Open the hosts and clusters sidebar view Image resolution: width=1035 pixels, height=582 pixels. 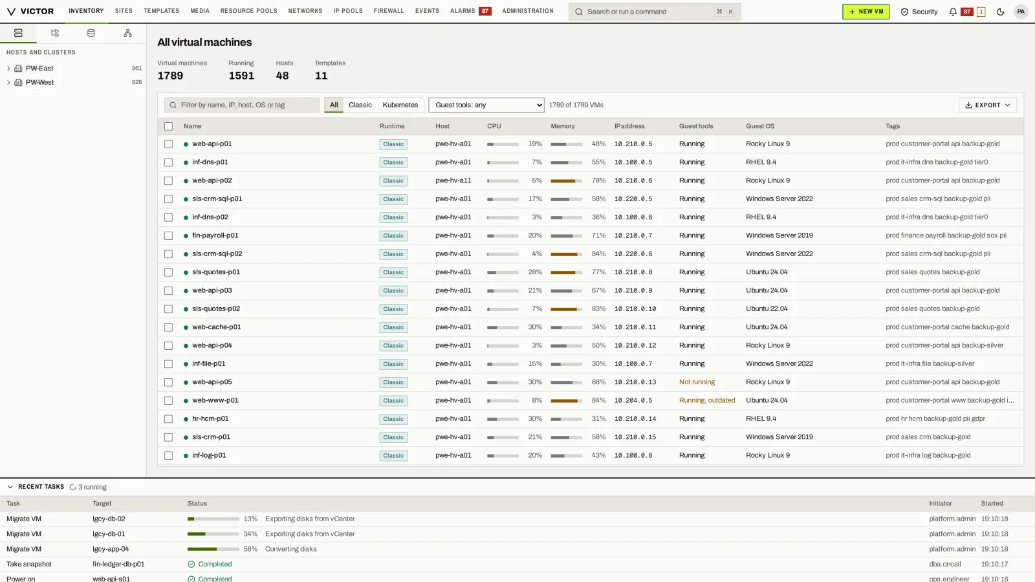(18, 33)
